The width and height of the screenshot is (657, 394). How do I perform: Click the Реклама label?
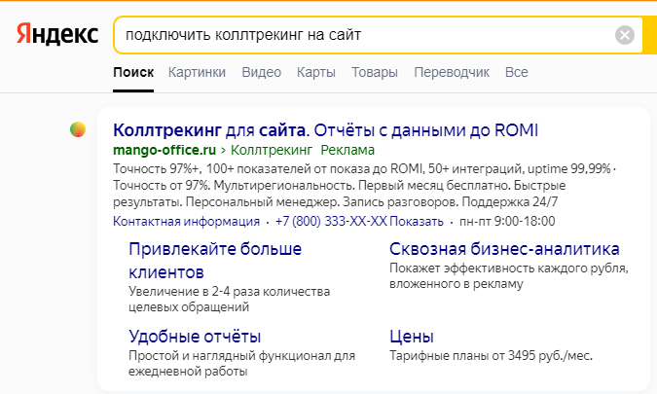[347, 150]
